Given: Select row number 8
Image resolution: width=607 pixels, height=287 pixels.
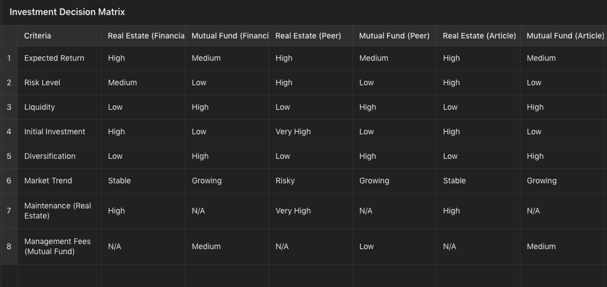Looking at the screenshot, I should (9, 246).
